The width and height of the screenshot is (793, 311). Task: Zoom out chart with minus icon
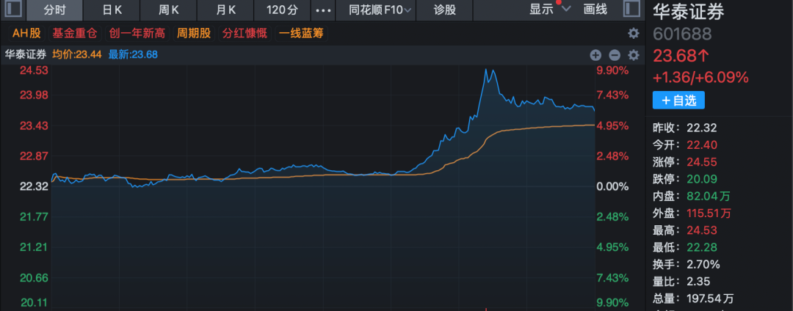(x=615, y=55)
